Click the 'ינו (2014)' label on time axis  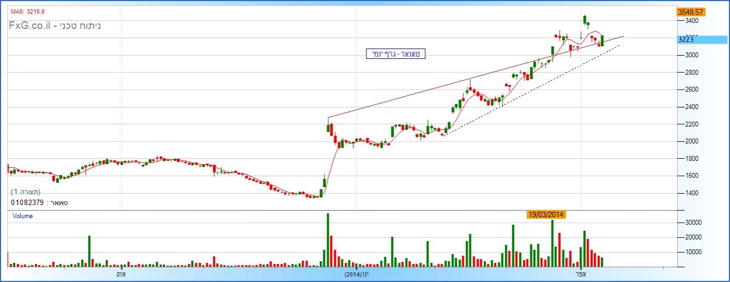pyautogui.click(x=357, y=274)
